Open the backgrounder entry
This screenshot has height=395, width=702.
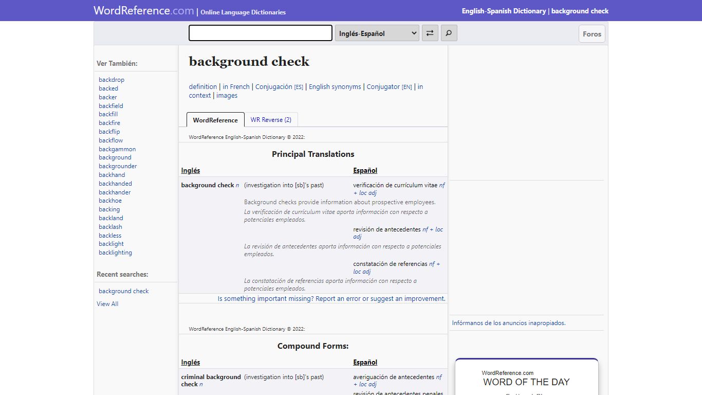pos(118,166)
